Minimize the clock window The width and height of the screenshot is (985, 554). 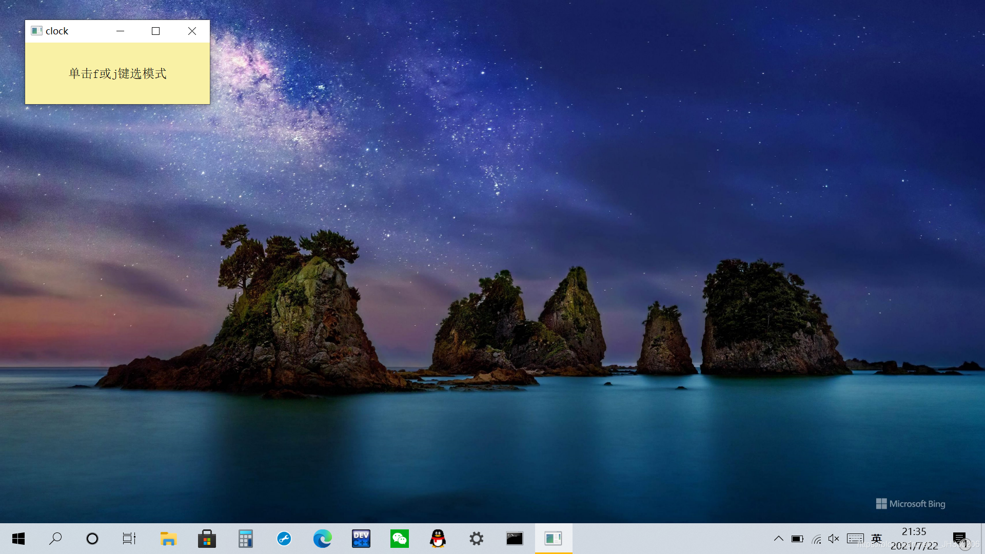tap(120, 31)
